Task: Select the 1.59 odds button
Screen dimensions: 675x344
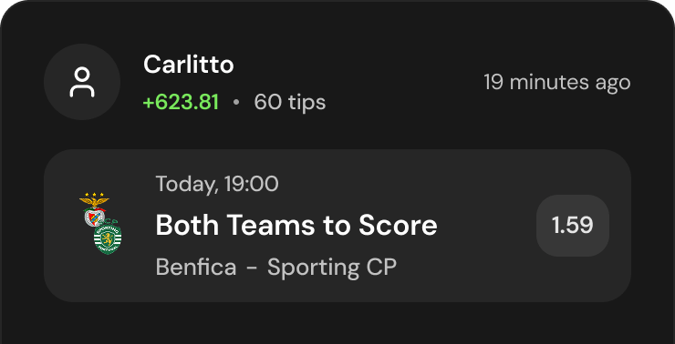Action: pyautogui.click(x=573, y=226)
